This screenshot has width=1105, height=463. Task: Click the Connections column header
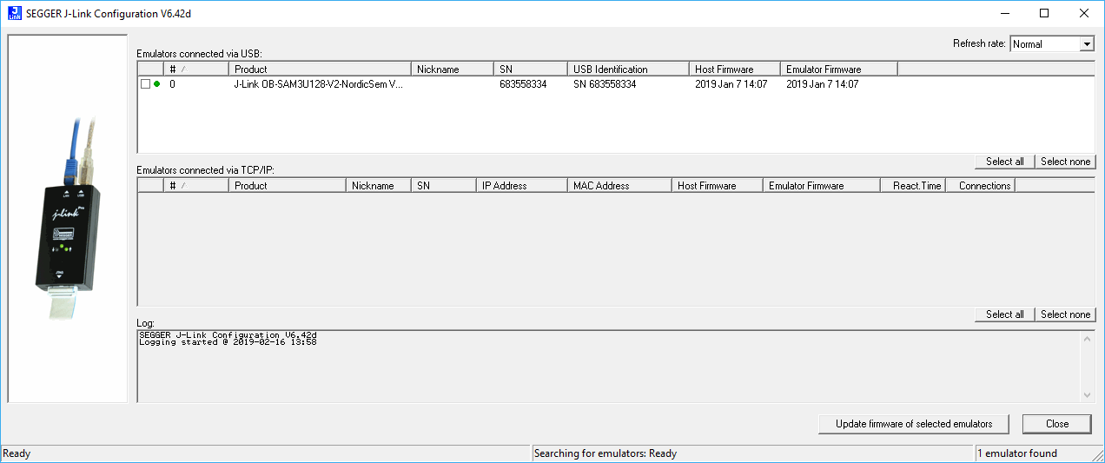[980, 185]
